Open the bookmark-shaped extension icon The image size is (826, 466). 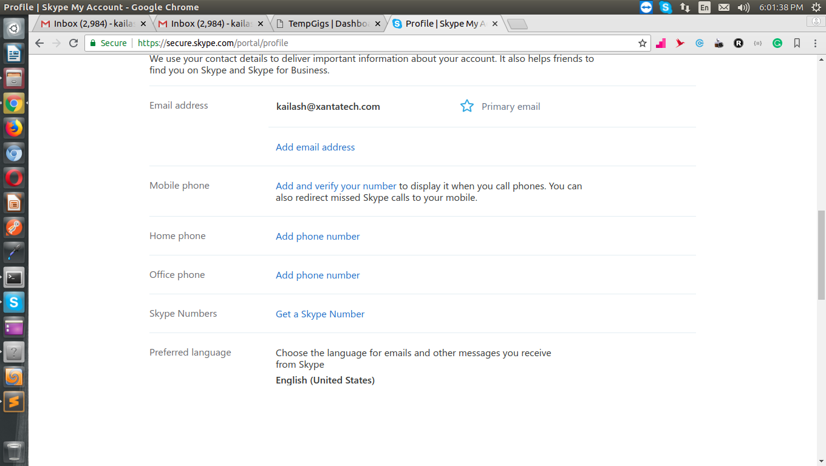(x=797, y=43)
